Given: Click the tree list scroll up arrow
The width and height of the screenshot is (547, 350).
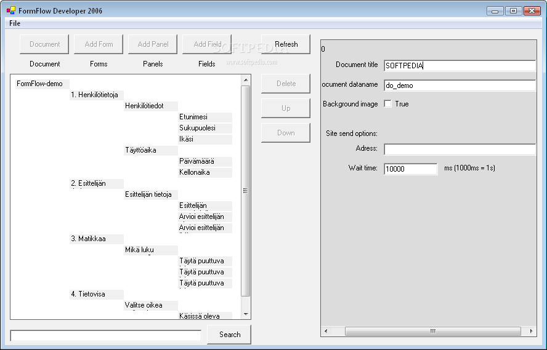Looking at the screenshot, I should [246, 80].
